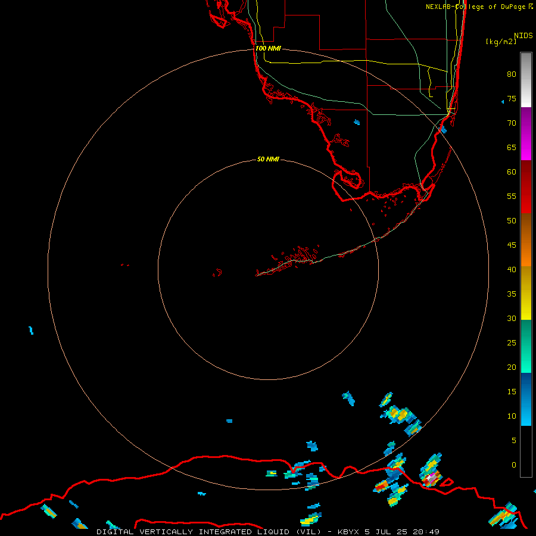Click the 80 value on the color scale

click(512, 74)
